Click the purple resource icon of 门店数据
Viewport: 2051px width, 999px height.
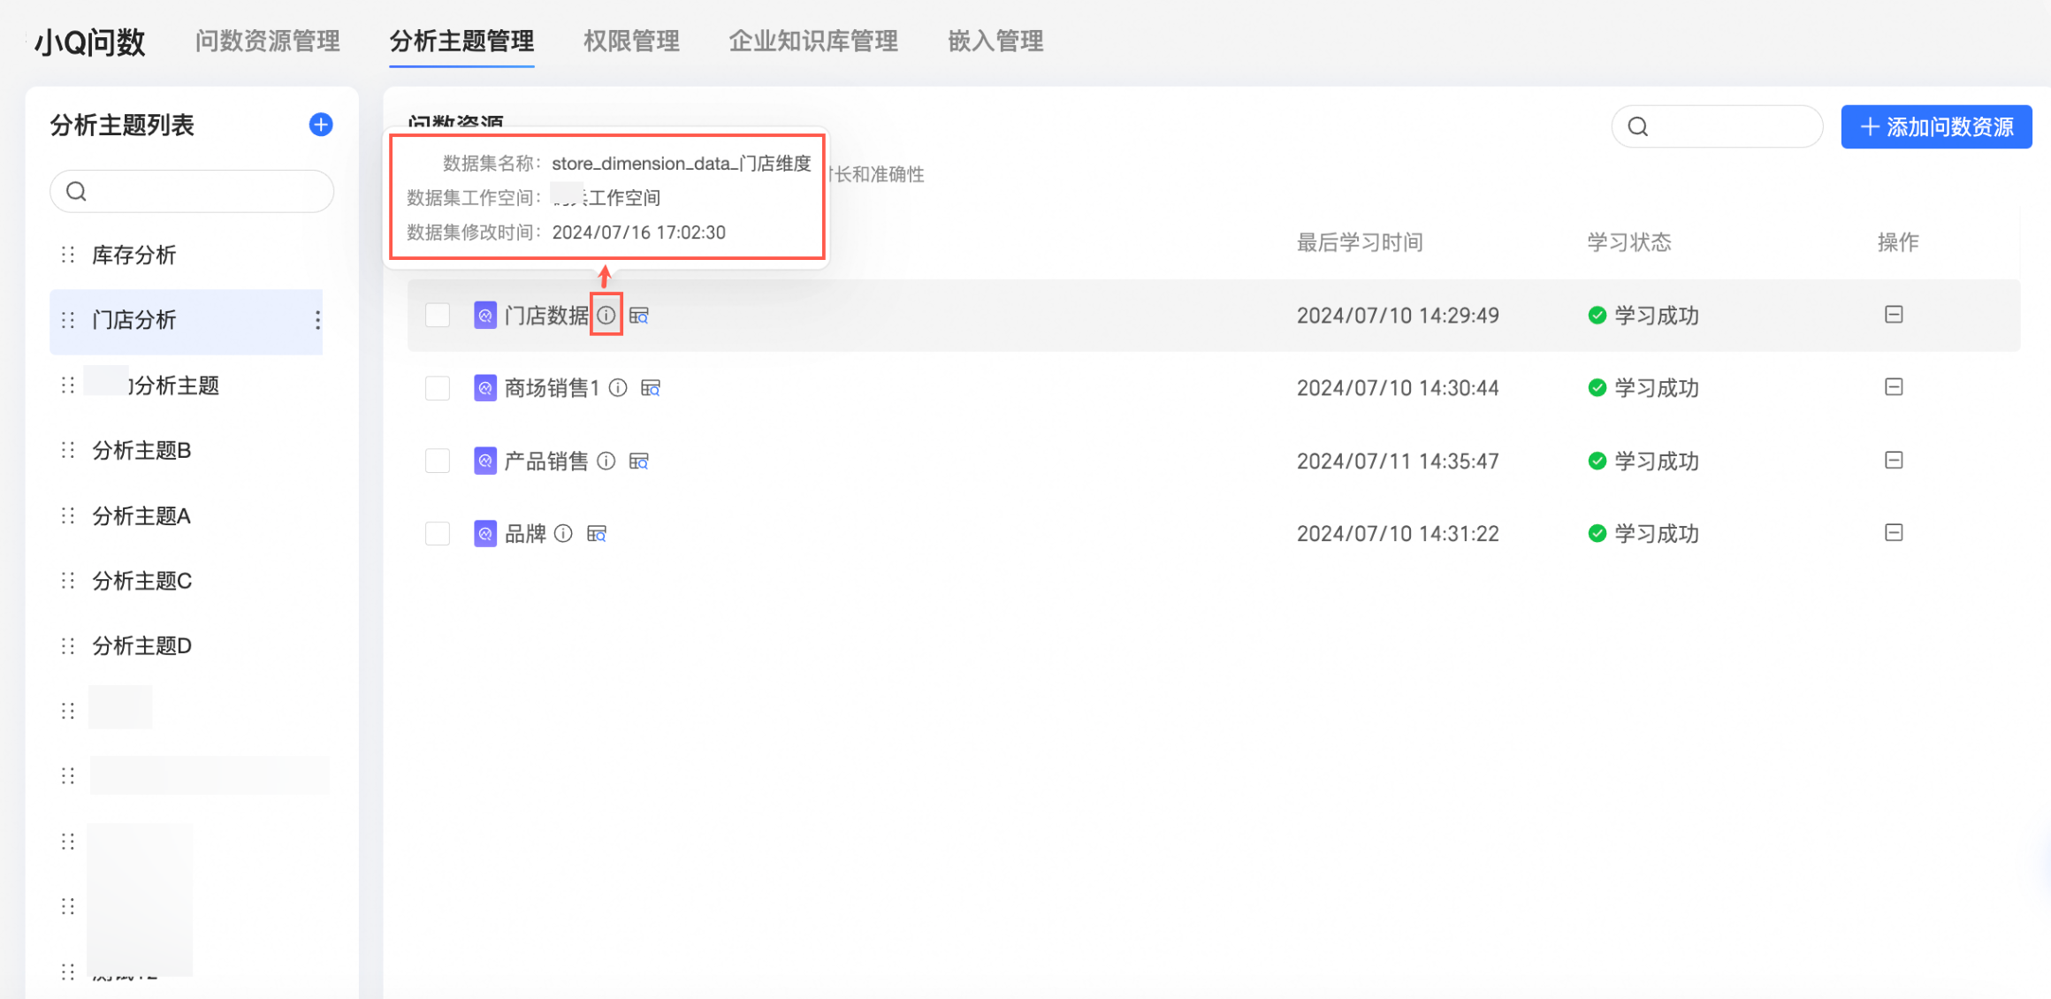[485, 316]
